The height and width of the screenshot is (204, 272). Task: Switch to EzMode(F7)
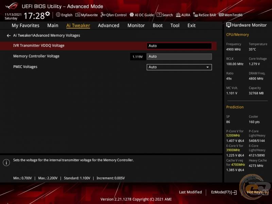[224, 192]
